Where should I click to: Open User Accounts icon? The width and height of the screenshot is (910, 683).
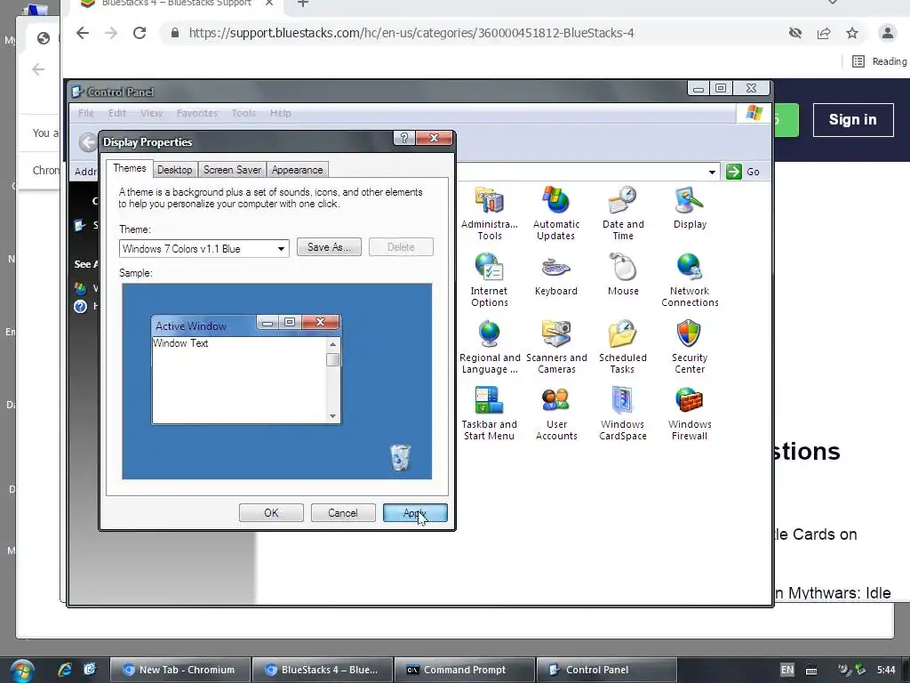click(556, 414)
